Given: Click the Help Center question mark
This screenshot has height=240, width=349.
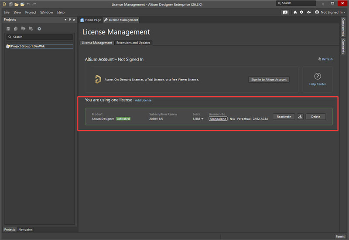Looking at the screenshot, I should [x=318, y=76].
